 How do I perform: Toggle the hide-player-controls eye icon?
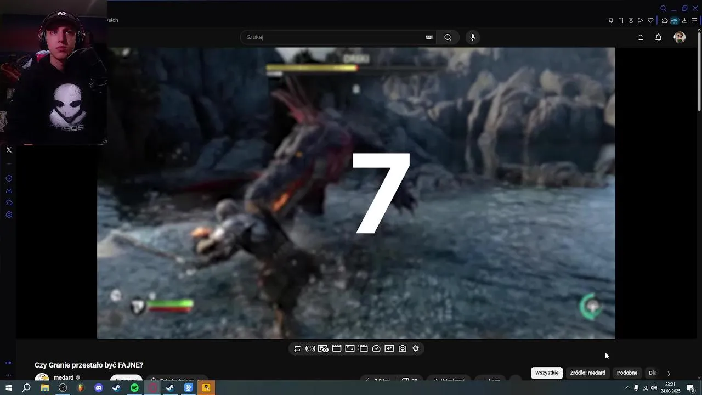point(324,348)
